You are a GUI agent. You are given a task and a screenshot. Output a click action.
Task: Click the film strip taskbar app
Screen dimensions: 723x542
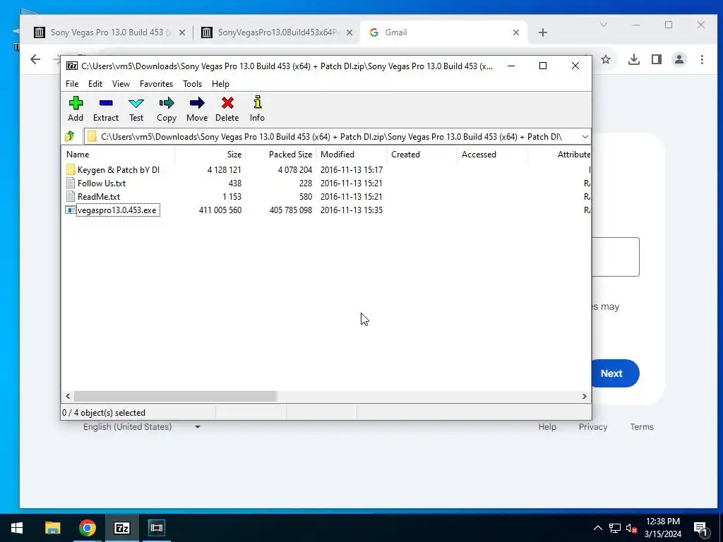[156, 528]
